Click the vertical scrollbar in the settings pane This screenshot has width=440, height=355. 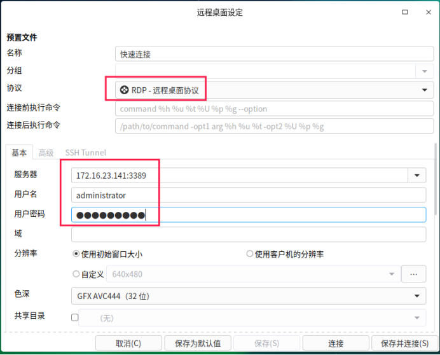tap(436, 180)
